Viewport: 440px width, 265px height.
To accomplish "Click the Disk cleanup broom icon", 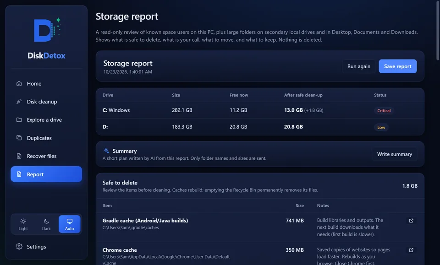I will (19, 102).
